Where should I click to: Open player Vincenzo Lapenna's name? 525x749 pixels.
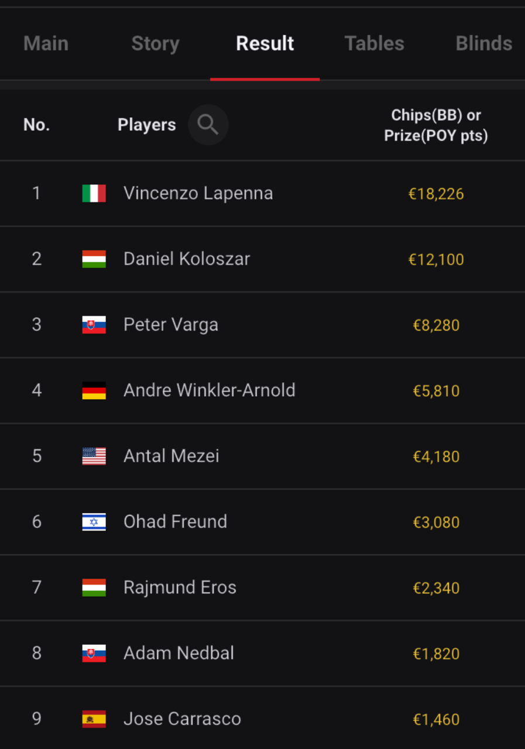point(198,193)
